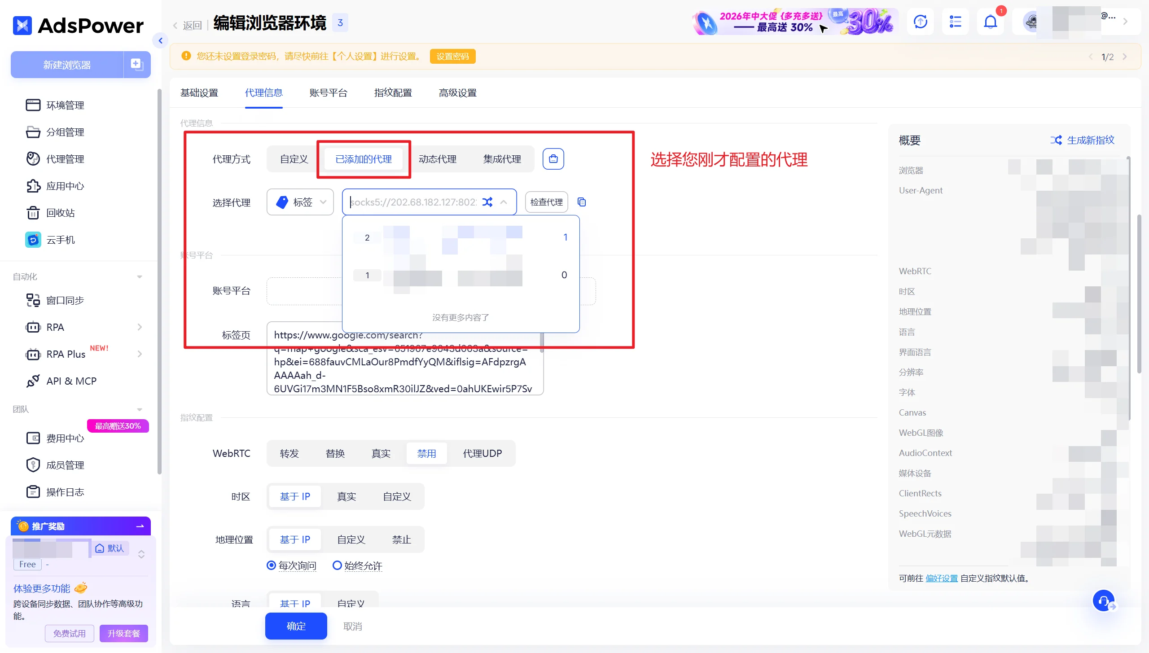Expand the RPA Plus submenu
The image size is (1149, 653).
tap(140, 354)
